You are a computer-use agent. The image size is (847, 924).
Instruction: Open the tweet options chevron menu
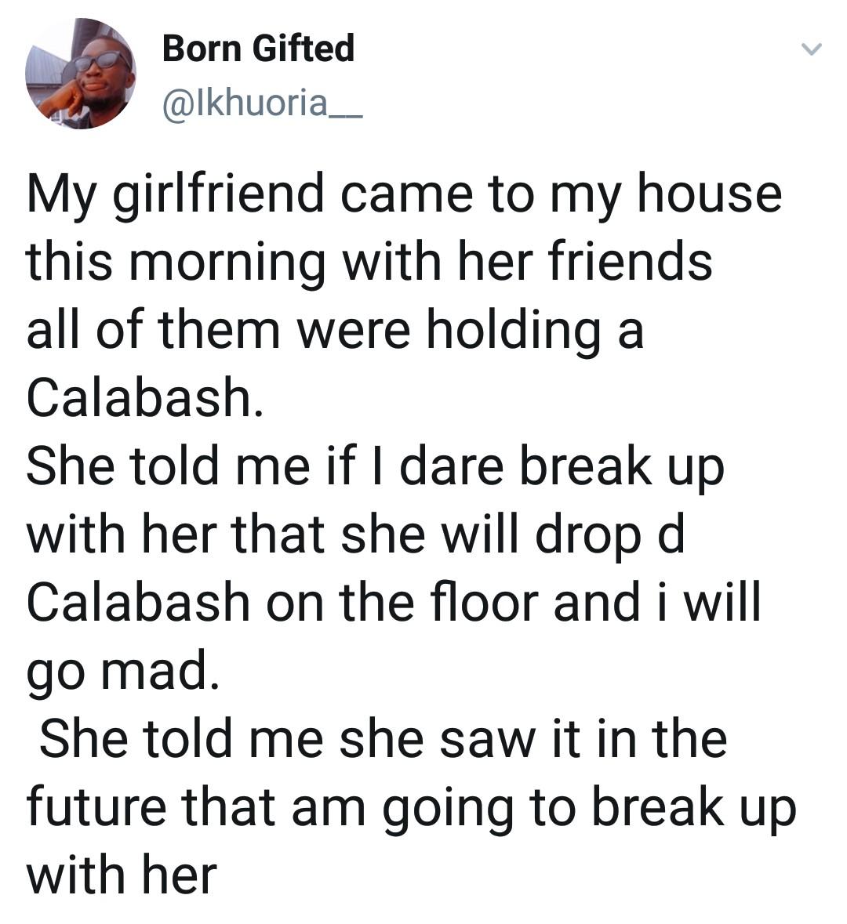[812, 51]
